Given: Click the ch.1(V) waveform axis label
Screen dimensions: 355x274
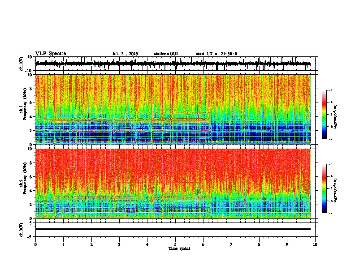Looking at the screenshot, I should [22, 64].
